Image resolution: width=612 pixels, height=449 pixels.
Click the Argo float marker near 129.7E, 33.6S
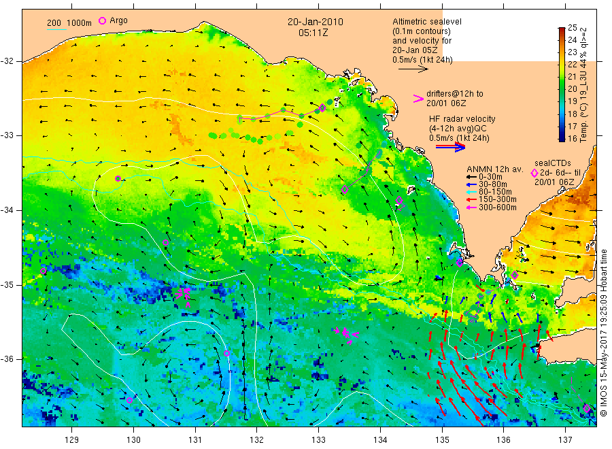118,178
